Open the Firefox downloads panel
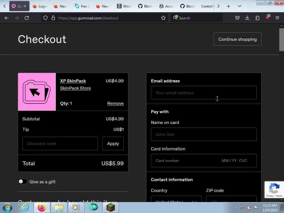The image size is (284, 213). [x=247, y=18]
